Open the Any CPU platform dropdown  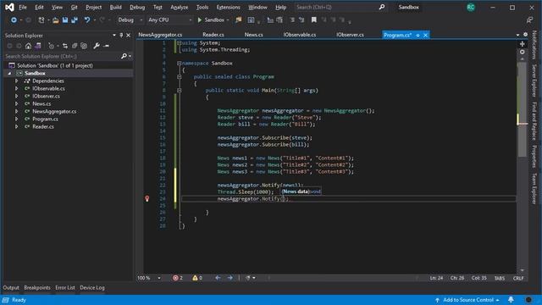click(169, 20)
